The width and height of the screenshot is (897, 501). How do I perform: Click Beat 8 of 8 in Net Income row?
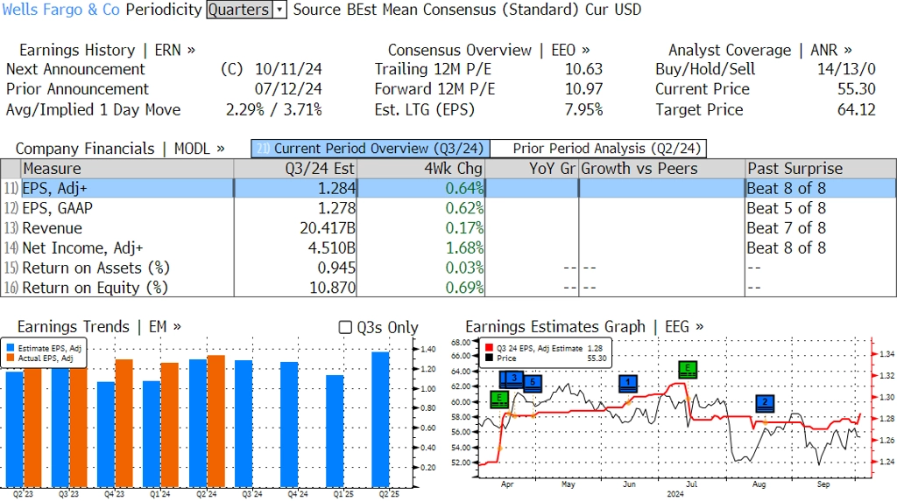(x=787, y=248)
